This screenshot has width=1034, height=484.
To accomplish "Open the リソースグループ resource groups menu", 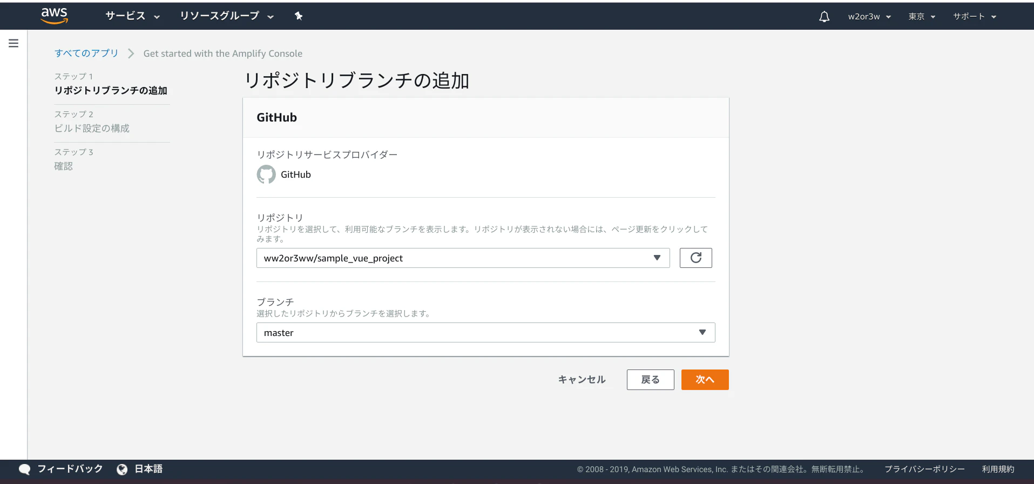I will (x=227, y=16).
